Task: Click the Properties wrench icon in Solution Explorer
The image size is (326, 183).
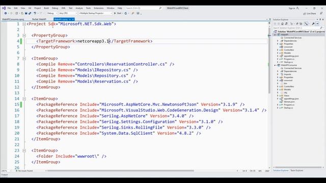Action: [x=313, y=24]
